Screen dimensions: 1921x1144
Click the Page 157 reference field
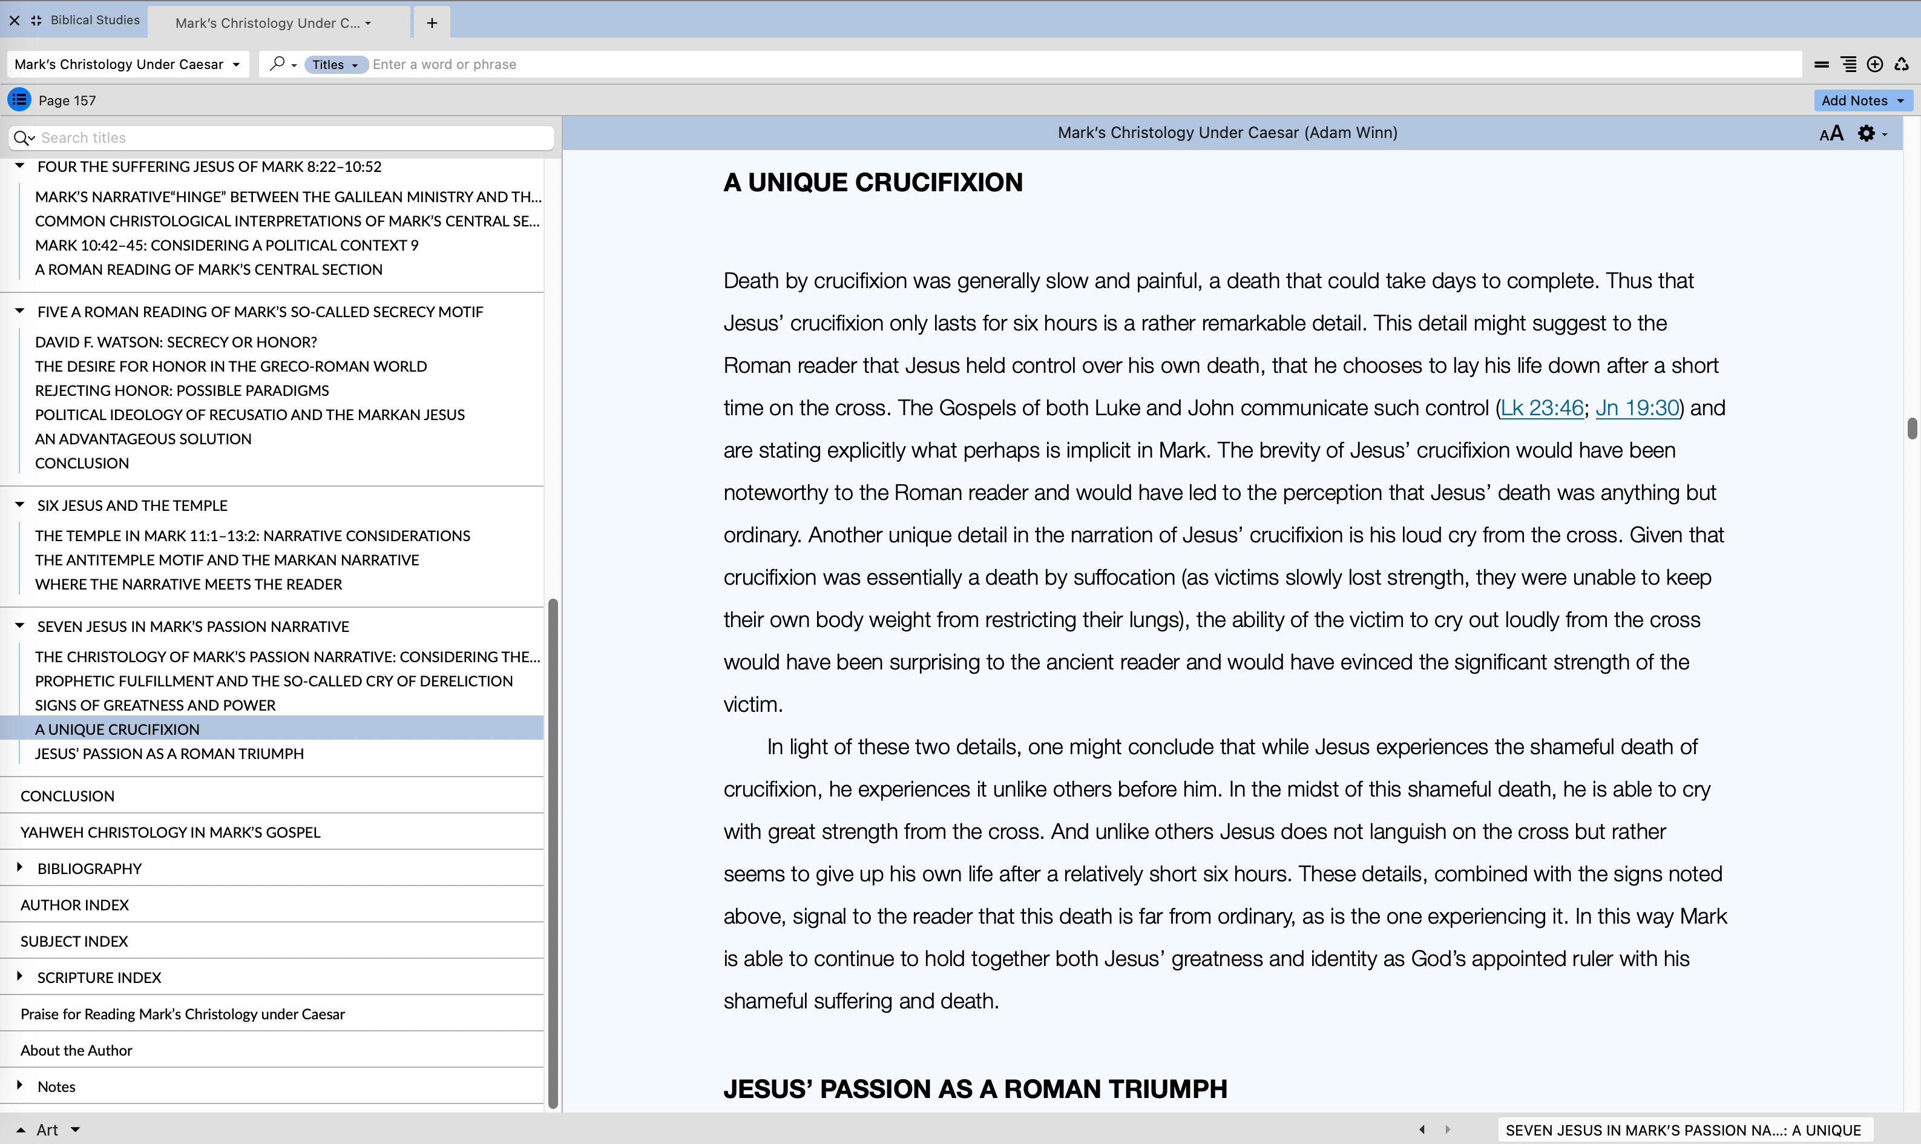coord(67,101)
